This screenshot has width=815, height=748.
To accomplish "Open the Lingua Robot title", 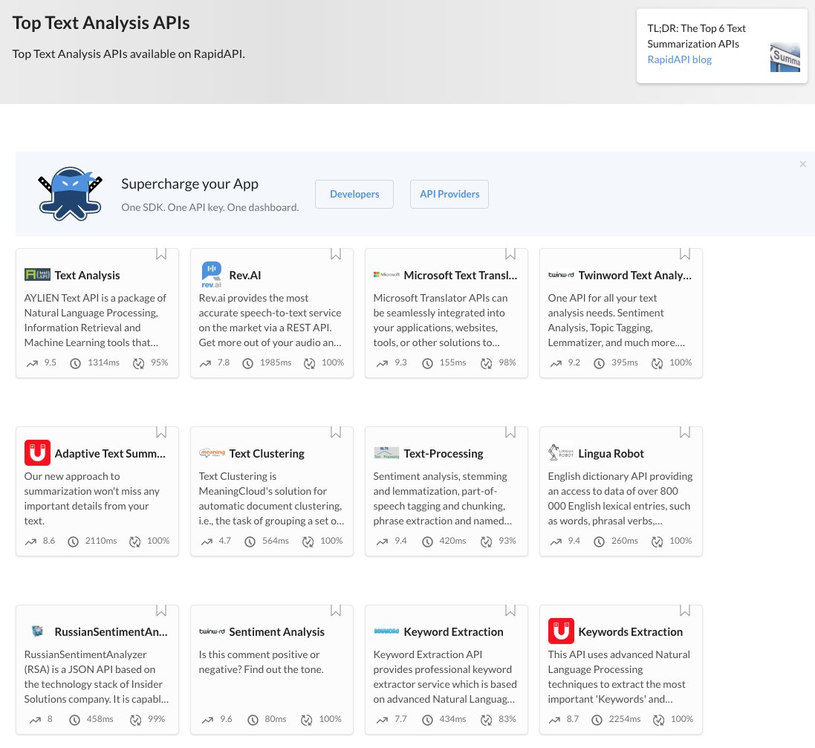I will (x=611, y=453).
